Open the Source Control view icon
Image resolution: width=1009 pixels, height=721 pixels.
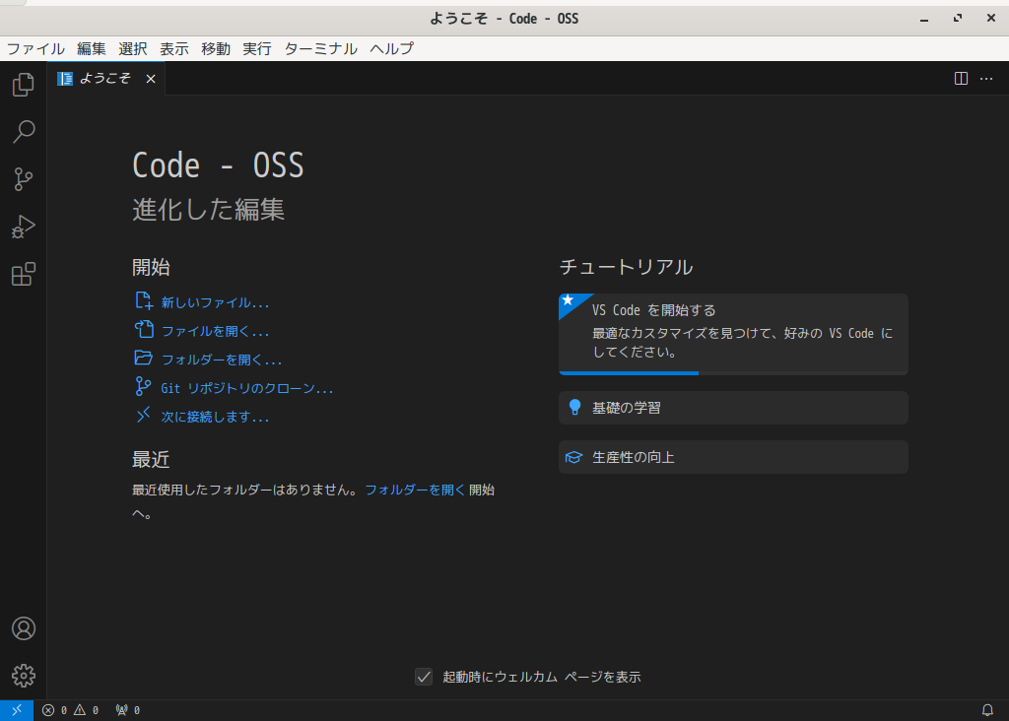coord(24,179)
